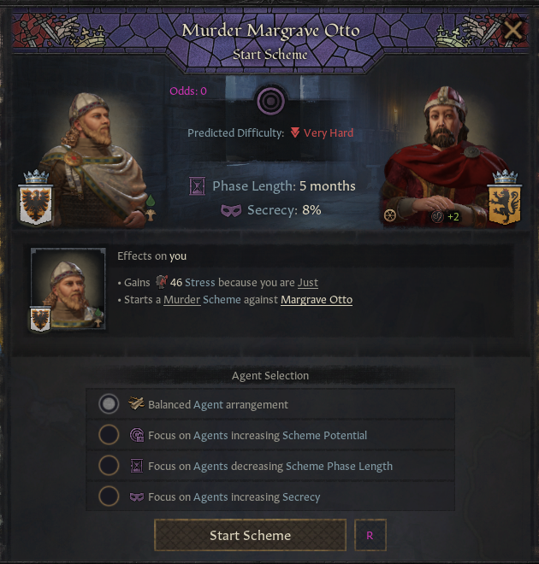Select Focus on increasing Scheme Potential

tap(109, 435)
